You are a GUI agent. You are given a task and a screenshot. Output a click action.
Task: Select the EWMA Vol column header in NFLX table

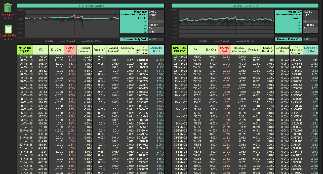pos(70,50)
